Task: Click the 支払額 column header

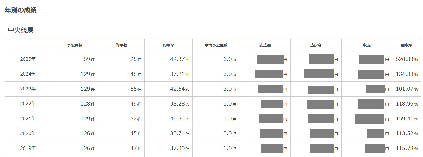Action: click(265, 45)
